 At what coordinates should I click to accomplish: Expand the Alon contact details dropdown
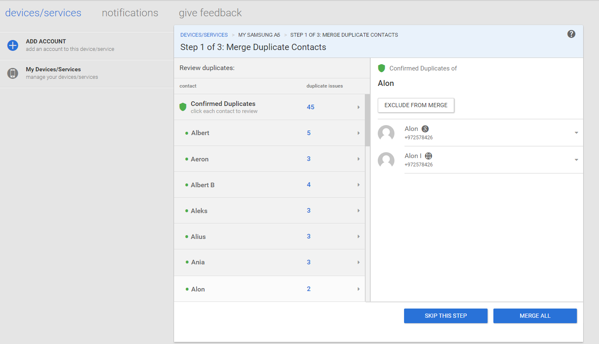(x=576, y=133)
